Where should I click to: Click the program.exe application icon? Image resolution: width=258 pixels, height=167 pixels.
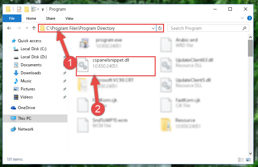85,43
